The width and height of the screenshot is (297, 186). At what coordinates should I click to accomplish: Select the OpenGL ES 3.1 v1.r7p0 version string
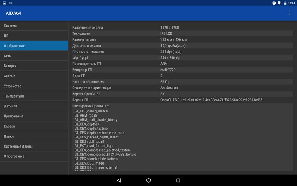click(211, 100)
